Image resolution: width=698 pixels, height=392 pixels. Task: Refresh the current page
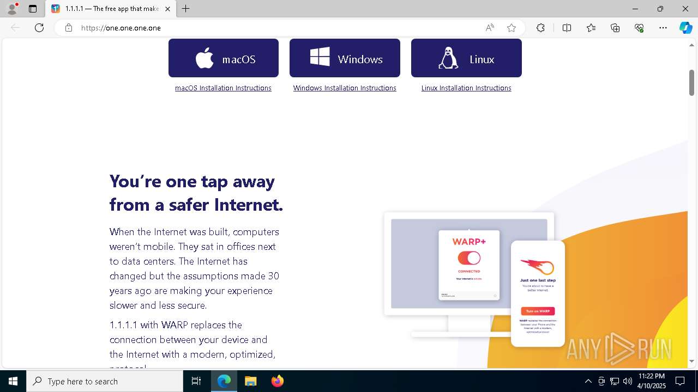click(x=39, y=28)
